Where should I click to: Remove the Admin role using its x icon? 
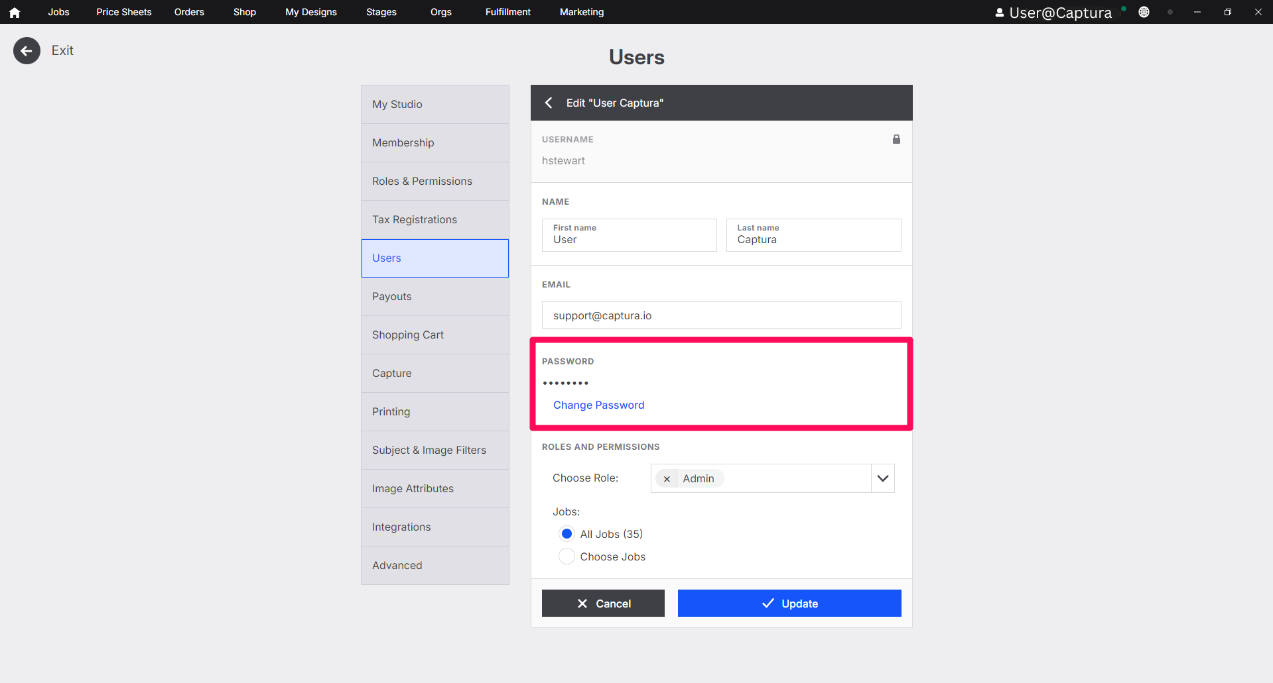click(667, 478)
